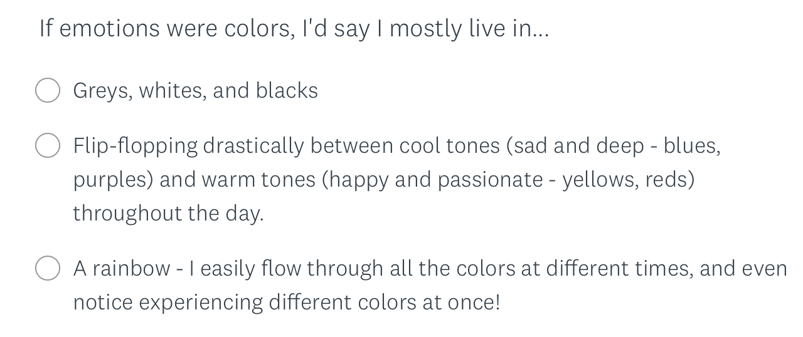Select the "Greys, whites, and blacks" radio button
This screenshot has width=803, height=337.
point(48,91)
